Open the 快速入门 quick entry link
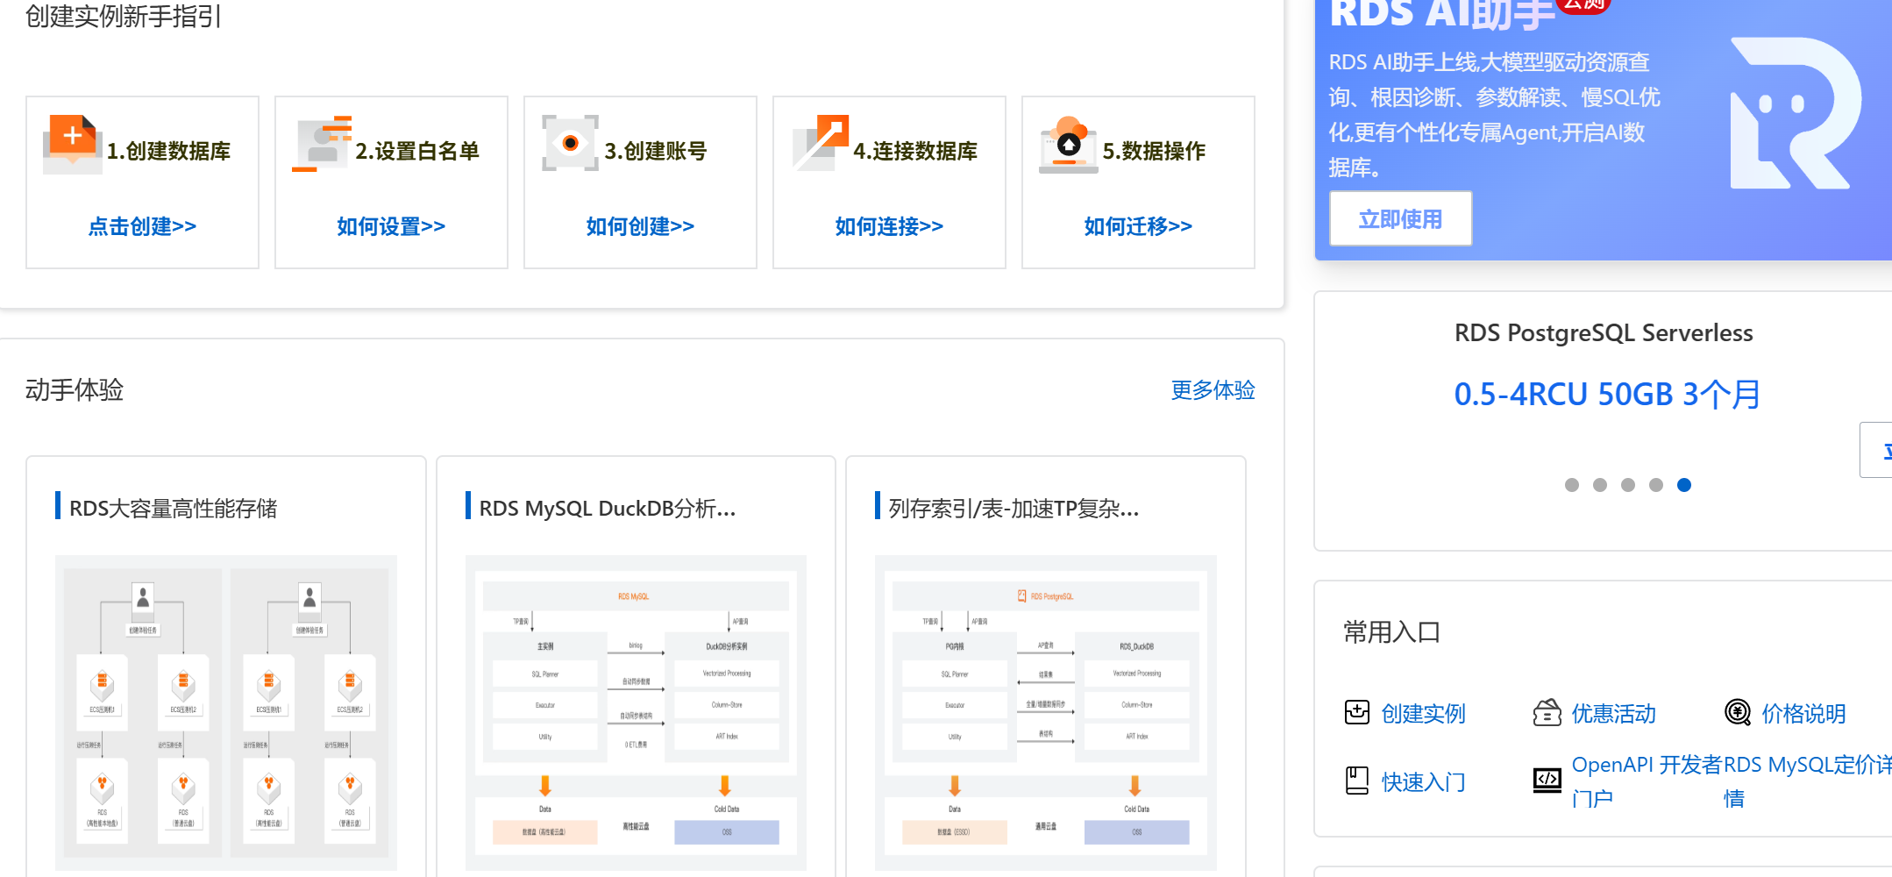Viewport: 1892px width, 877px height. click(1423, 781)
